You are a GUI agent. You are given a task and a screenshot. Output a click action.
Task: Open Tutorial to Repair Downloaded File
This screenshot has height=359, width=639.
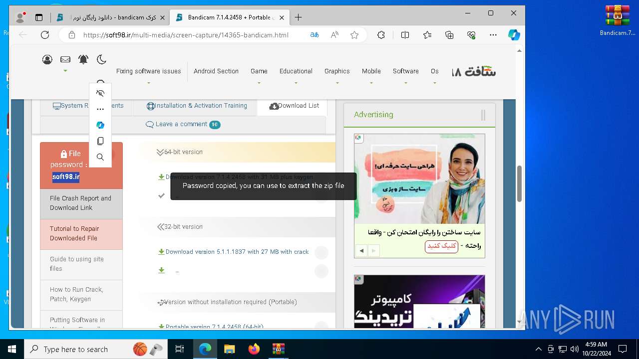coord(81,234)
